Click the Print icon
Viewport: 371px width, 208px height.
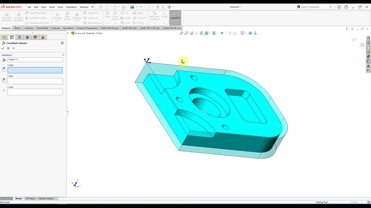[x=132, y=7]
